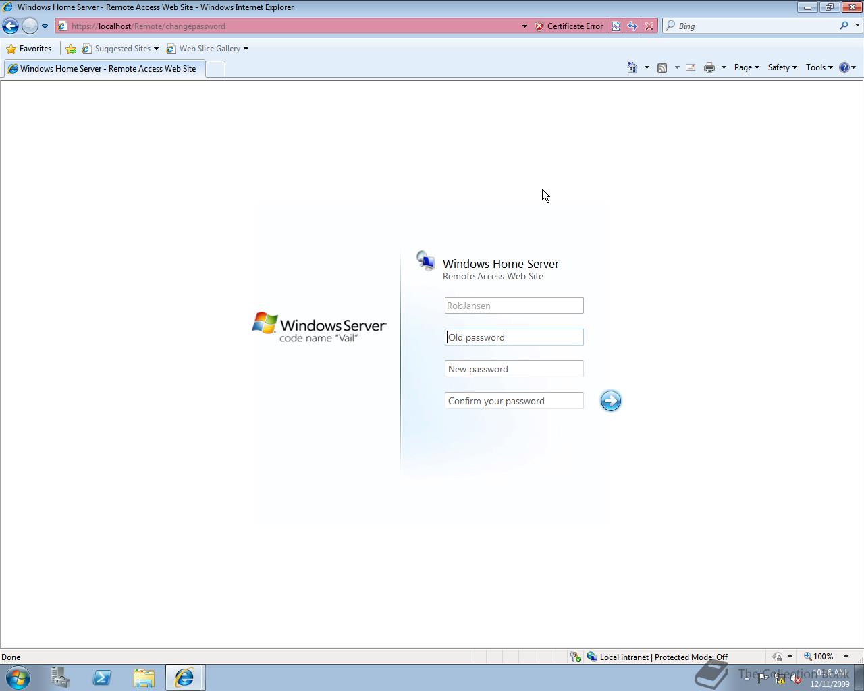Open the recent pages dropdown next to navigation arrows
This screenshot has height=691, width=864.
pyautogui.click(x=45, y=26)
